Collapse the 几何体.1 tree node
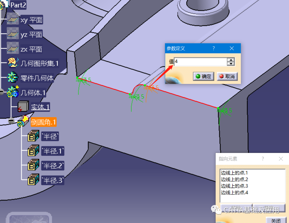The height and width of the screenshot is (223, 289). (2, 92)
